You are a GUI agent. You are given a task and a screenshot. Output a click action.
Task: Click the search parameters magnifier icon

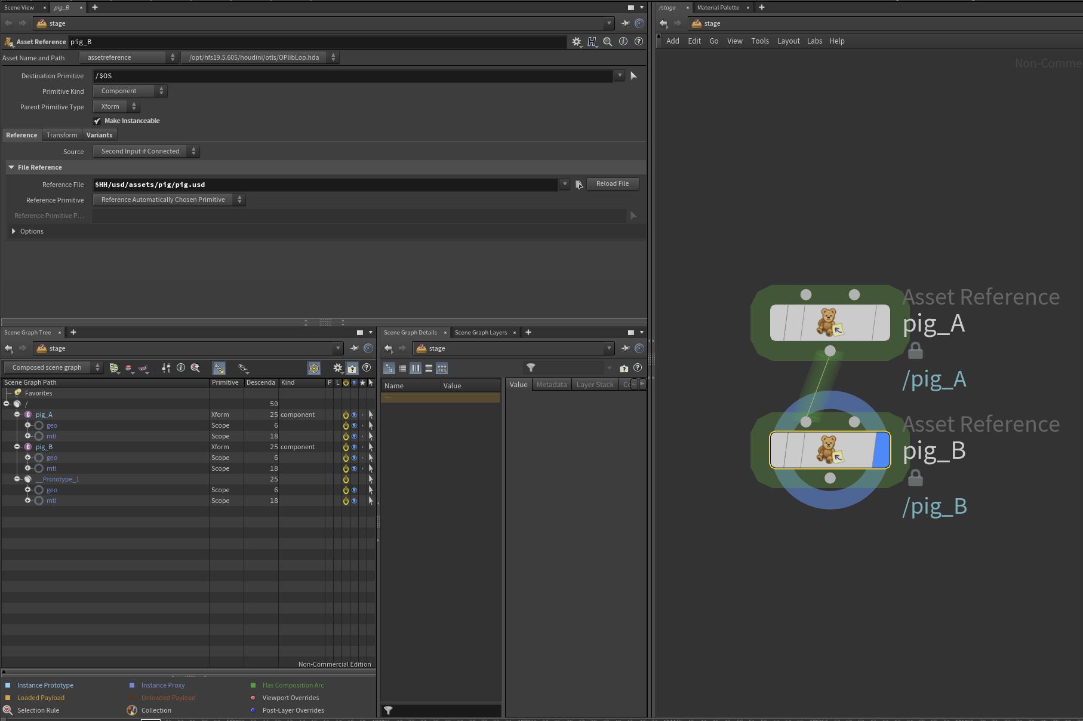(x=608, y=42)
